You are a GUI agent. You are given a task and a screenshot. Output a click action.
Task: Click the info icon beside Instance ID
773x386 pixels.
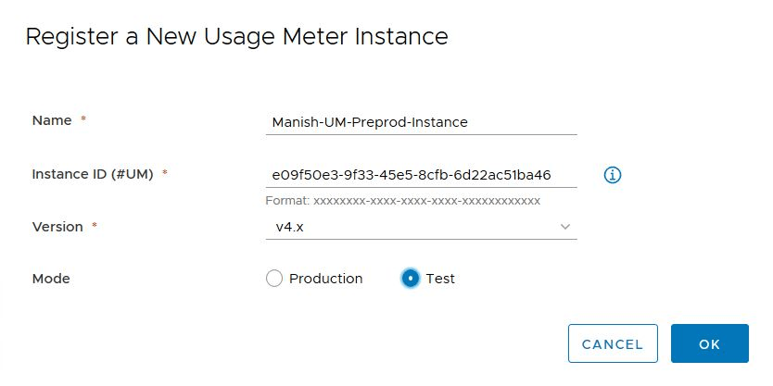click(612, 174)
